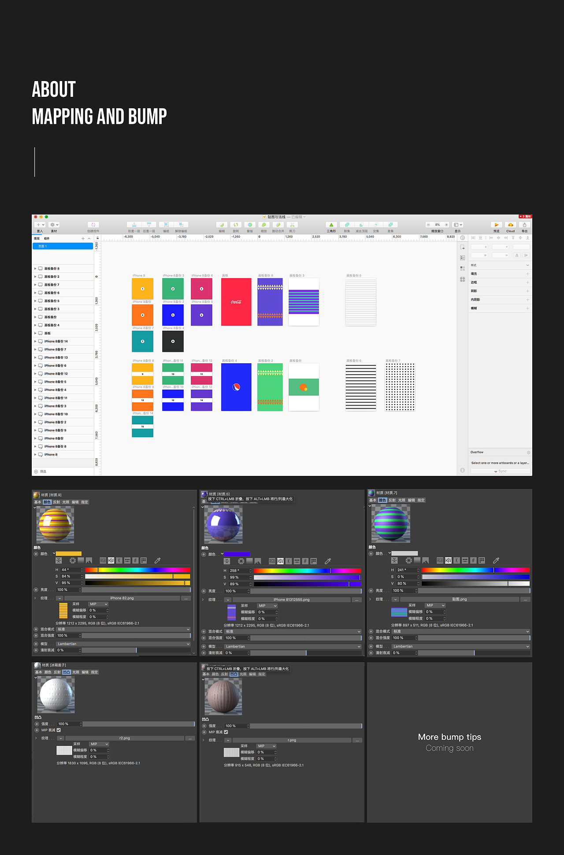Select the Coca-Cola red artboard thumbnail
The image size is (564, 855).
point(236,302)
